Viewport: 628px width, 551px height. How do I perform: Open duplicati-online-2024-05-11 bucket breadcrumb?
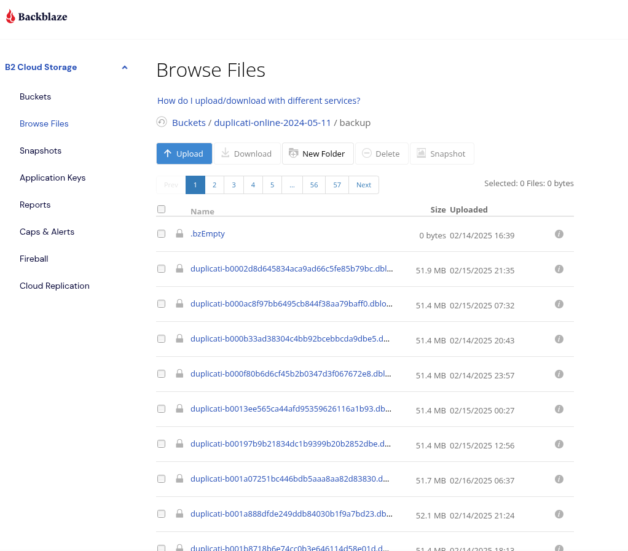272,122
